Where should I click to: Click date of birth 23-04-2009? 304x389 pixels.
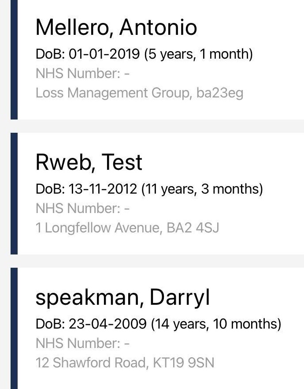point(108,324)
